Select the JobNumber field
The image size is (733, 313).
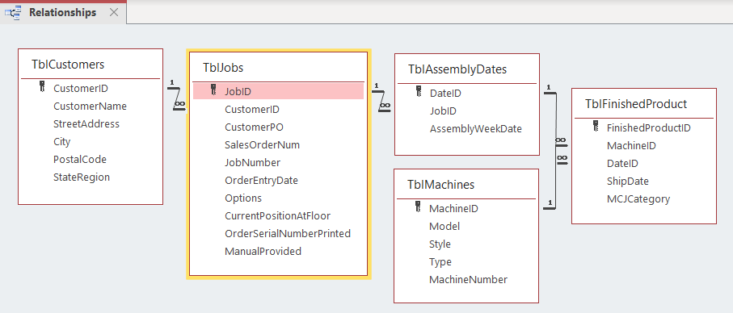pos(252,162)
